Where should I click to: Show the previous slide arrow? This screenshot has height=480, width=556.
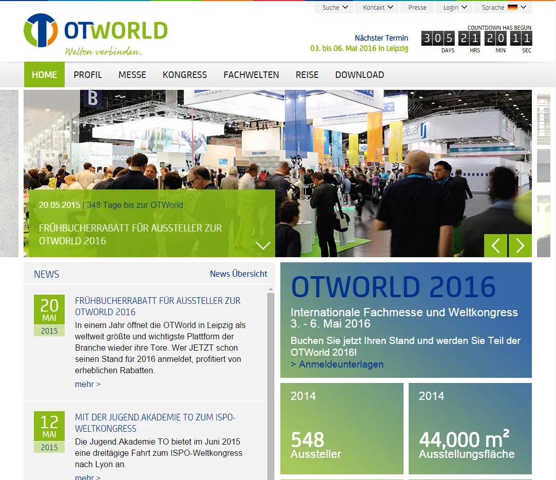[x=496, y=245]
